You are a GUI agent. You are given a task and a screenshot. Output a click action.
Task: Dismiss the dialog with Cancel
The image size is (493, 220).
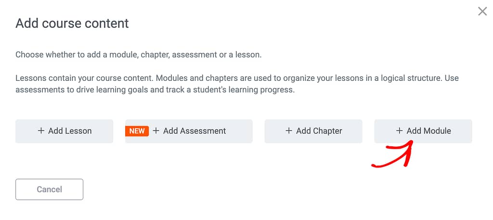(49, 189)
